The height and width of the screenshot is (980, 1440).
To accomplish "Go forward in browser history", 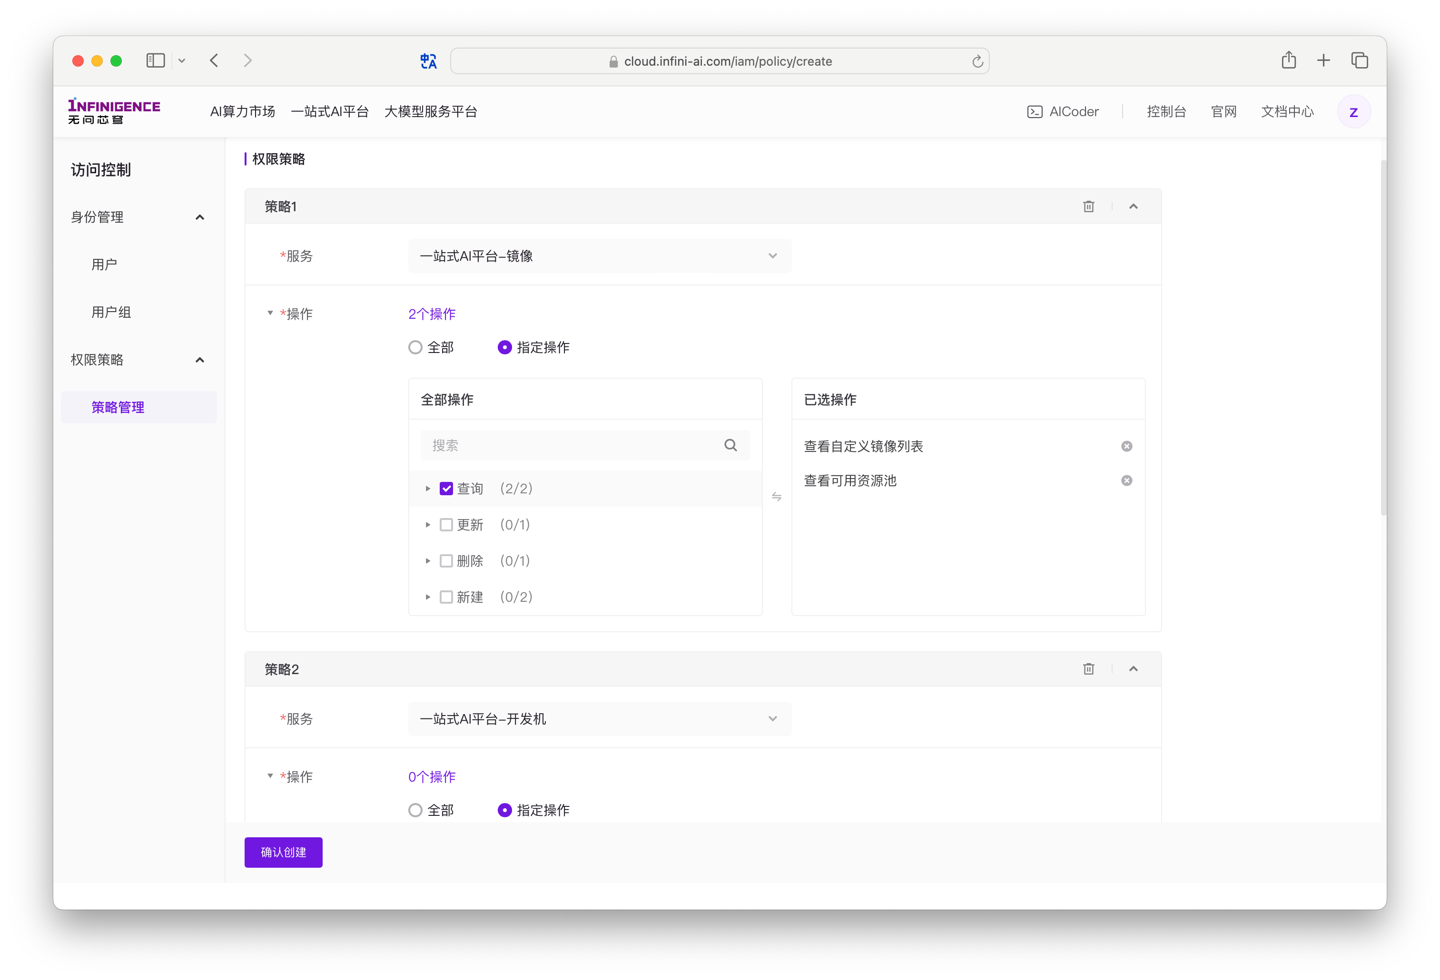I will click(x=248, y=60).
